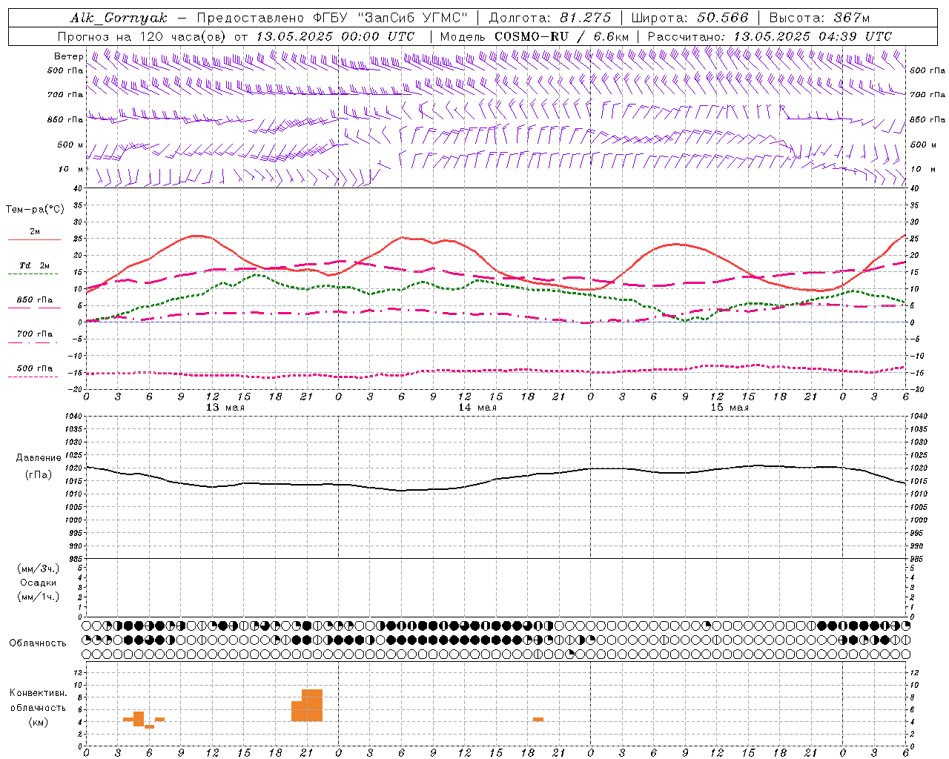Click the 500 гПа legend entry in temperature panel
Screen dimensions: 949x759
35,368
